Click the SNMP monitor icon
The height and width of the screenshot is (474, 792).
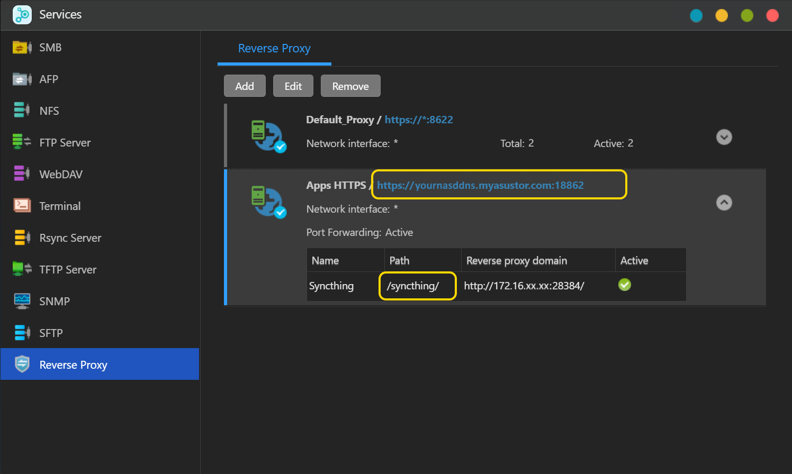click(x=22, y=301)
